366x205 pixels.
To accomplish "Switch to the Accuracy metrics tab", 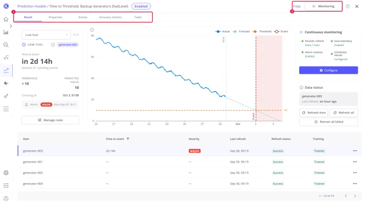I will coord(110,17).
